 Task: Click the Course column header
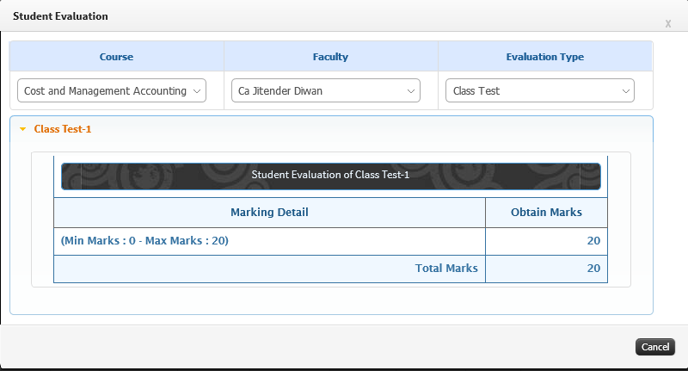click(116, 57)
